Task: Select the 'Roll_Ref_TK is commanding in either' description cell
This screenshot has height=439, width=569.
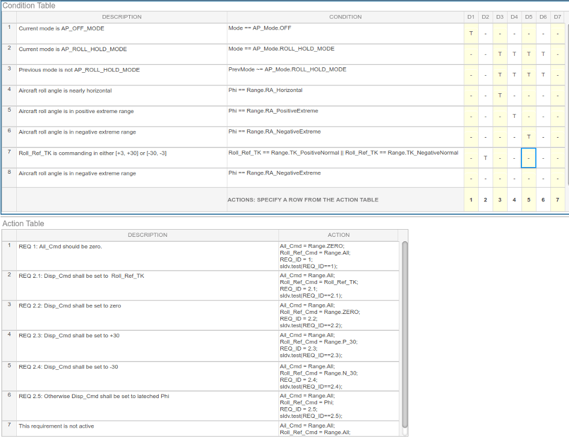Action: pyautogui.click(x=121, y=158)
